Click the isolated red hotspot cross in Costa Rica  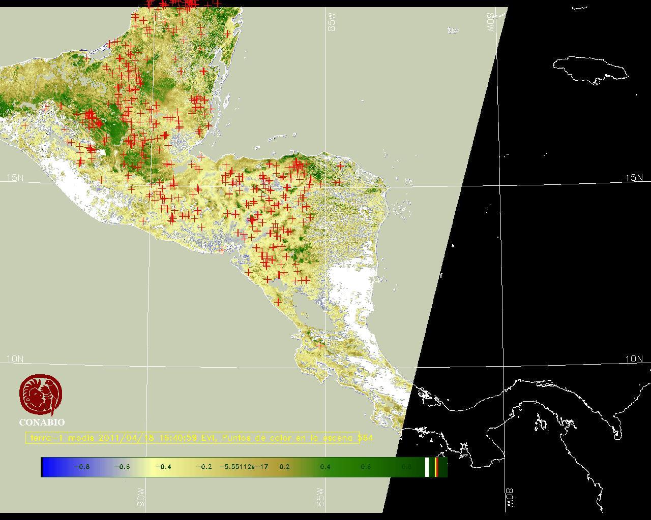(320, 345)
